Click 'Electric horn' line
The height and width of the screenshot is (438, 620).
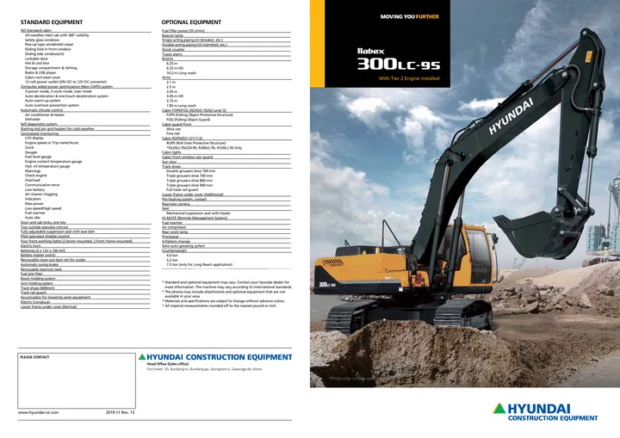(31, 246)
